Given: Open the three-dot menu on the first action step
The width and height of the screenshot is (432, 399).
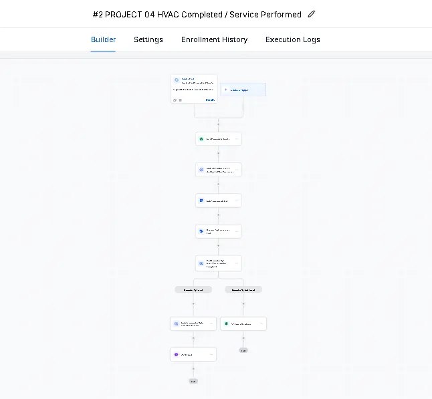Looking at the screenshot, I should point(237,139).
